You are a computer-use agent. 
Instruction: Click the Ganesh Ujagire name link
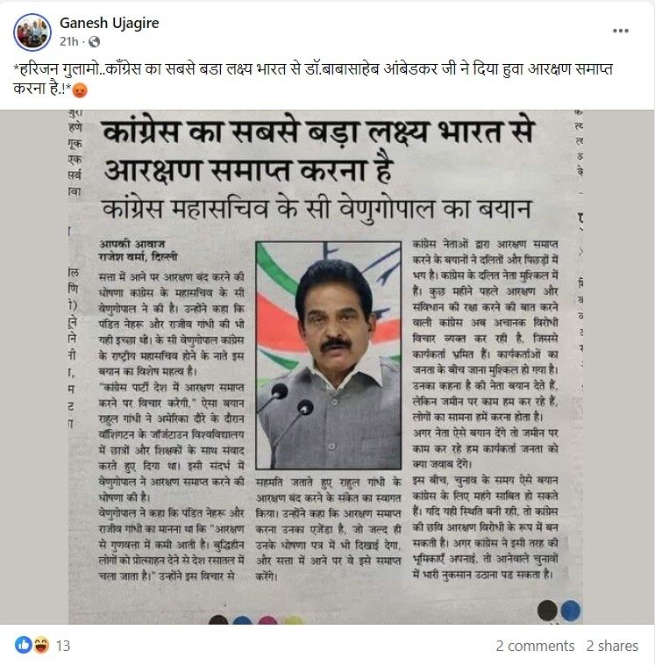109,23
